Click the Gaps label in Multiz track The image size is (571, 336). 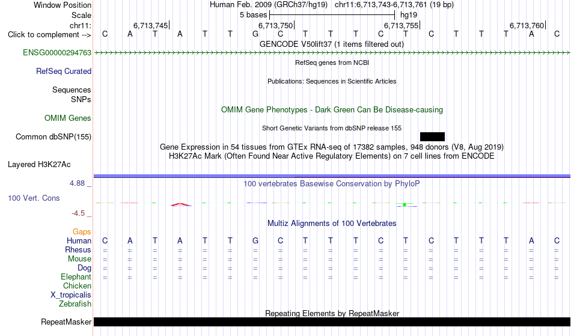tap(82, 232)
